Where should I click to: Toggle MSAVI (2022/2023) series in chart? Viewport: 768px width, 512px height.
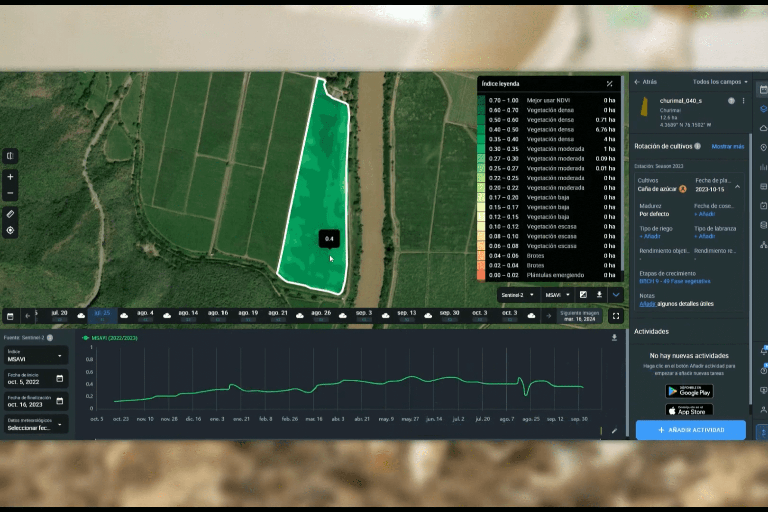coord(110,338)
